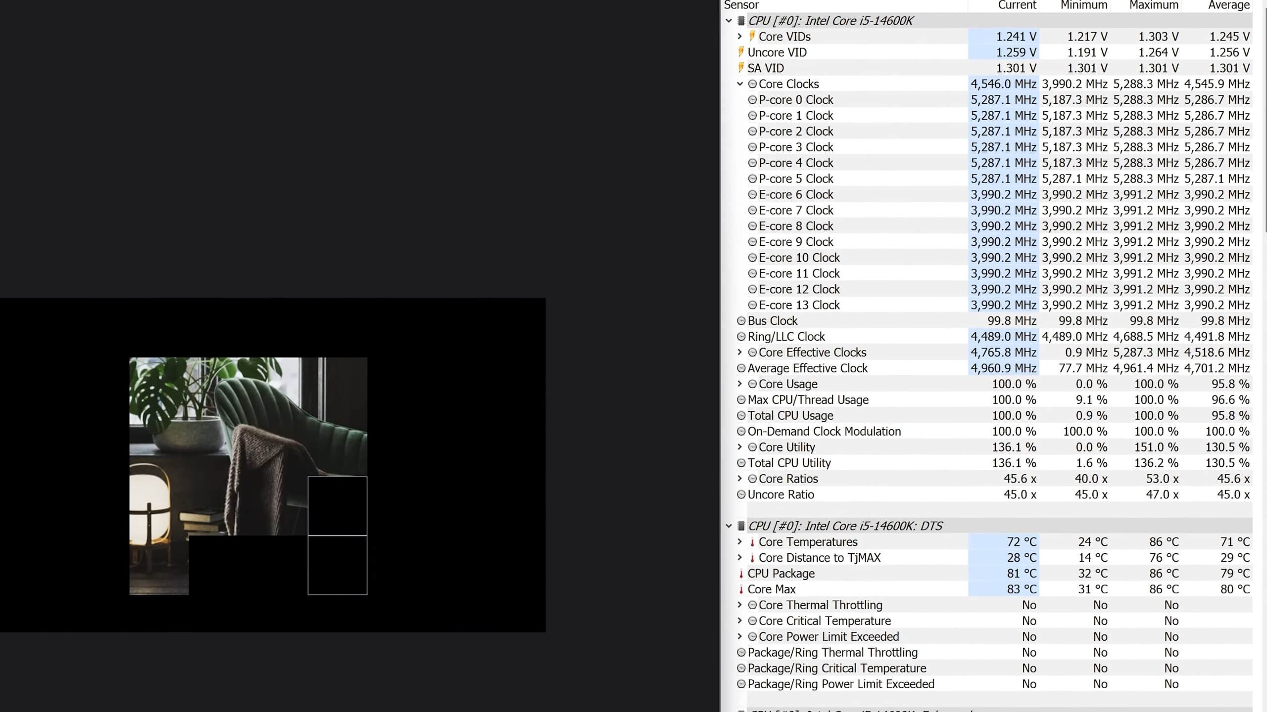1267x712 pixels.
Task: Collapse the Core Clocks group
Action: coord(740,84)
